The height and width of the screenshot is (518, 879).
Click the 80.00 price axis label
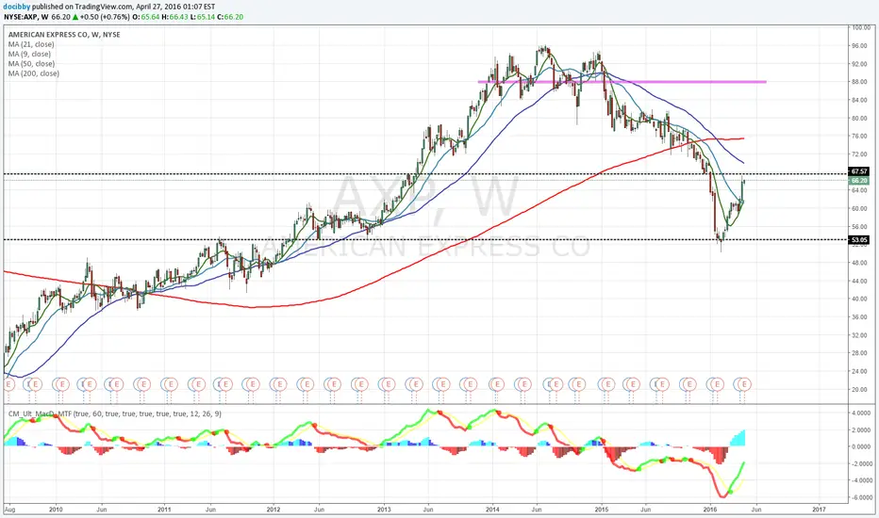859,118
